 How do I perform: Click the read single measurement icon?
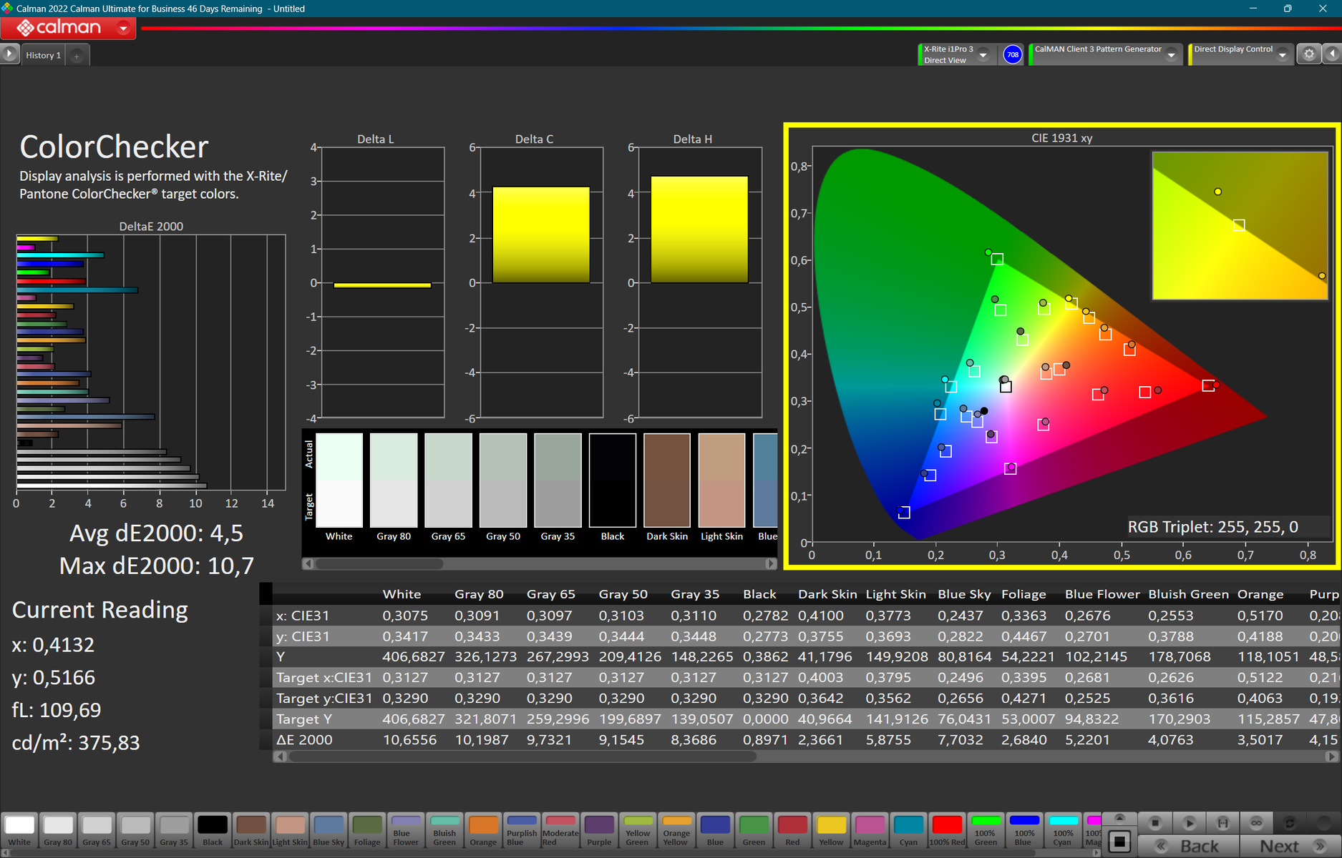coord(1222,823)
